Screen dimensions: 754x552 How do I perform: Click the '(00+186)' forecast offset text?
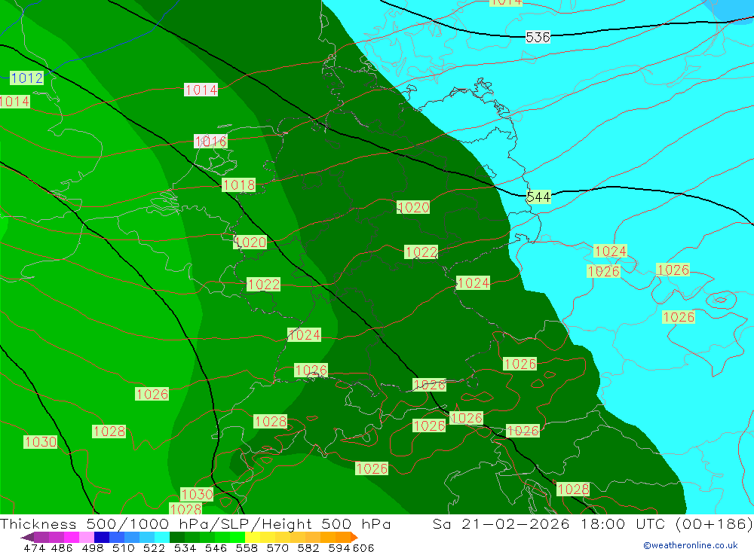pyautogui.click(x=714, y=523)
